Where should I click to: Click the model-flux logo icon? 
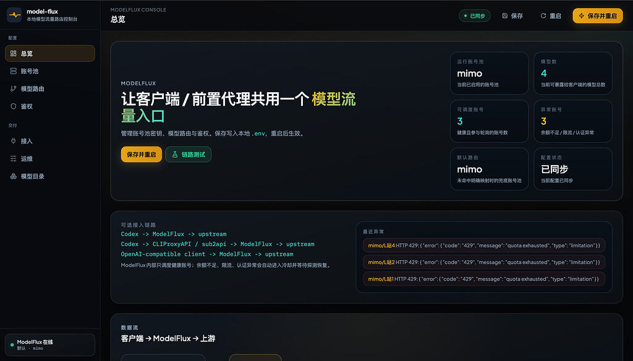[15, 15]
